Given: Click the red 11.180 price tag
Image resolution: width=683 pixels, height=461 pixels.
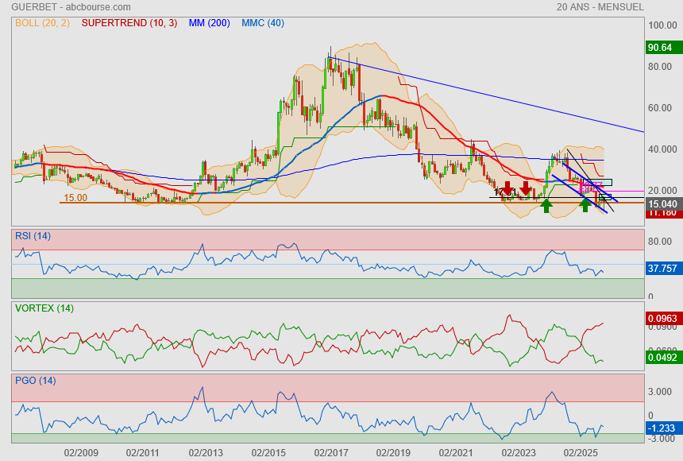Looking at the screenshot, I should tap(661, 213).
